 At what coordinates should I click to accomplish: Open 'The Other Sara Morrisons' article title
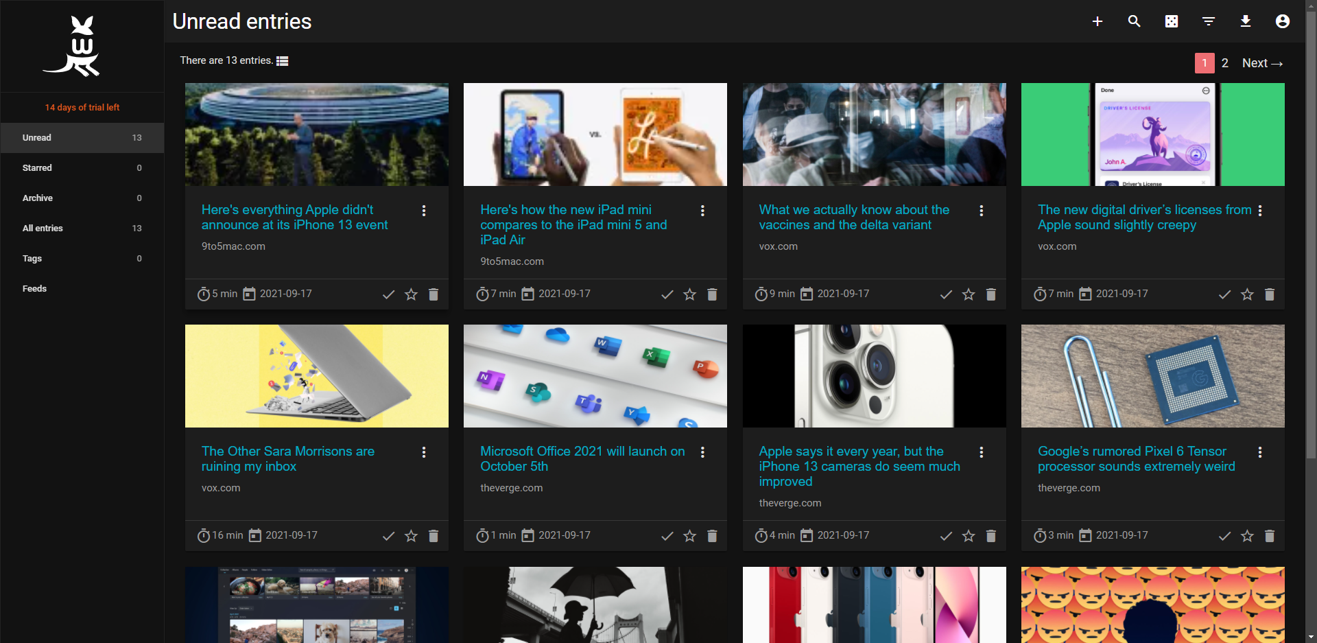coord(288,459)
